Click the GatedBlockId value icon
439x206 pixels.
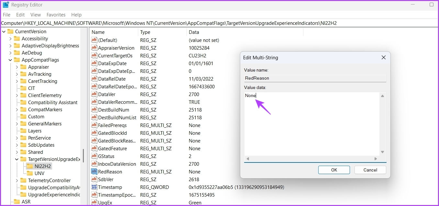pos(94,133)
